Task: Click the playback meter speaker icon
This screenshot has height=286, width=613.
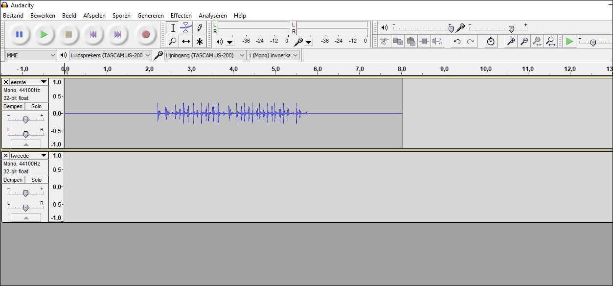Action: (220, 42)
